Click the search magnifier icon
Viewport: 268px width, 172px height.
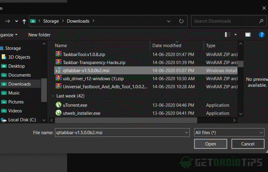tap(261, 21)
